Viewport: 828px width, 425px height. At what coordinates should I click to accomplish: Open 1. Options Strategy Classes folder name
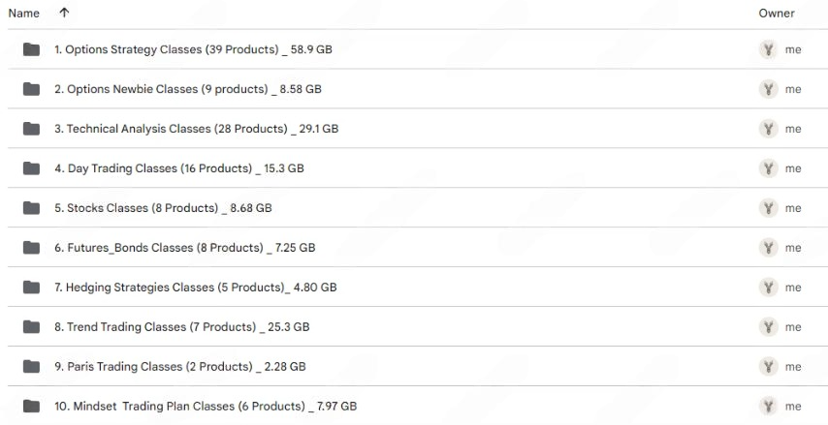click(x=193, y=49)
